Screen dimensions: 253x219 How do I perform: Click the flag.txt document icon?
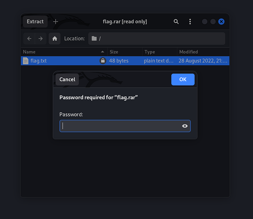pos(26,61)
